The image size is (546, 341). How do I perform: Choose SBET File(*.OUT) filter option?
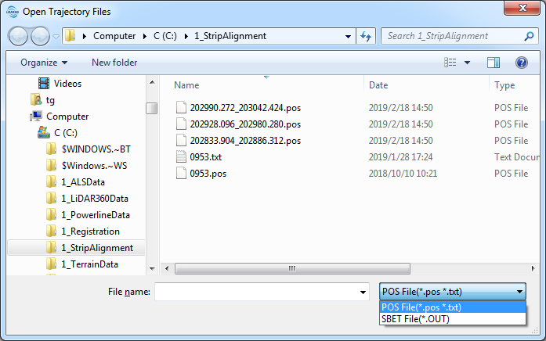pyautogui.click(x=415, y=318)
